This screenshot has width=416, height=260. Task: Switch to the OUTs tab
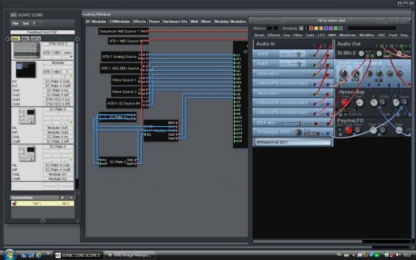point(35,38)
